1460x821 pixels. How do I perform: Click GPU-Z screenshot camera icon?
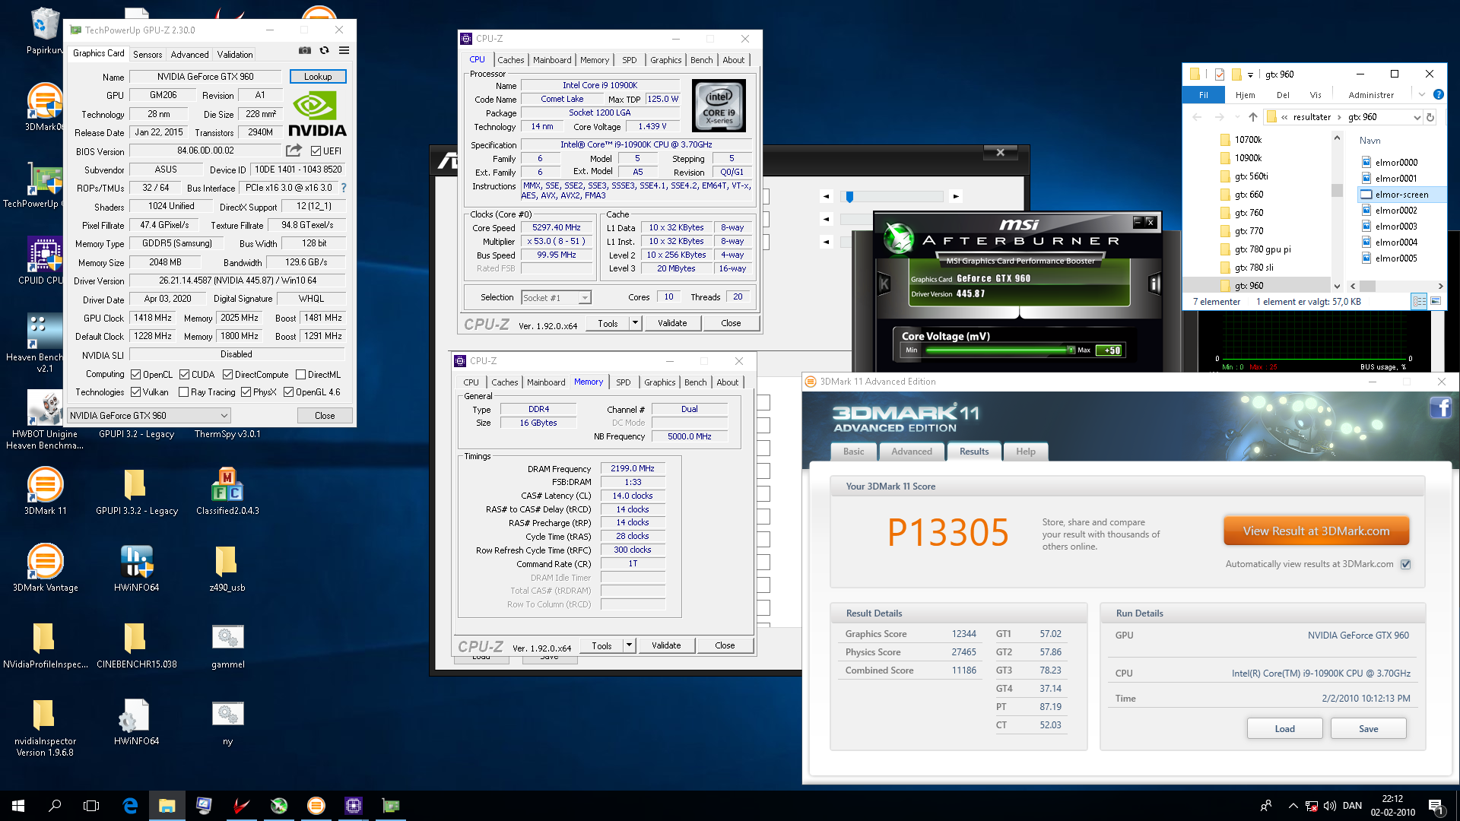(x=305, y=50)
